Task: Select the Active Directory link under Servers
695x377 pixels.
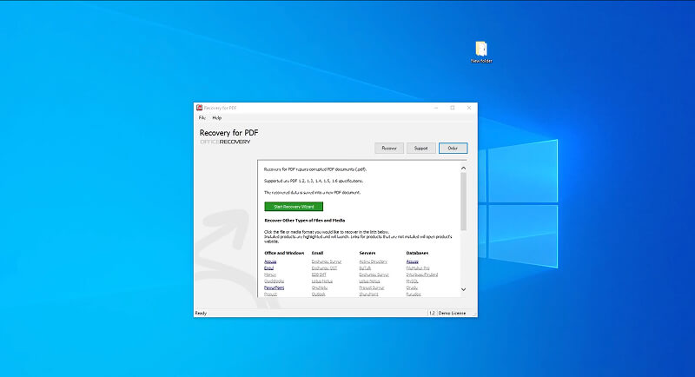Action: click(373, 261)
